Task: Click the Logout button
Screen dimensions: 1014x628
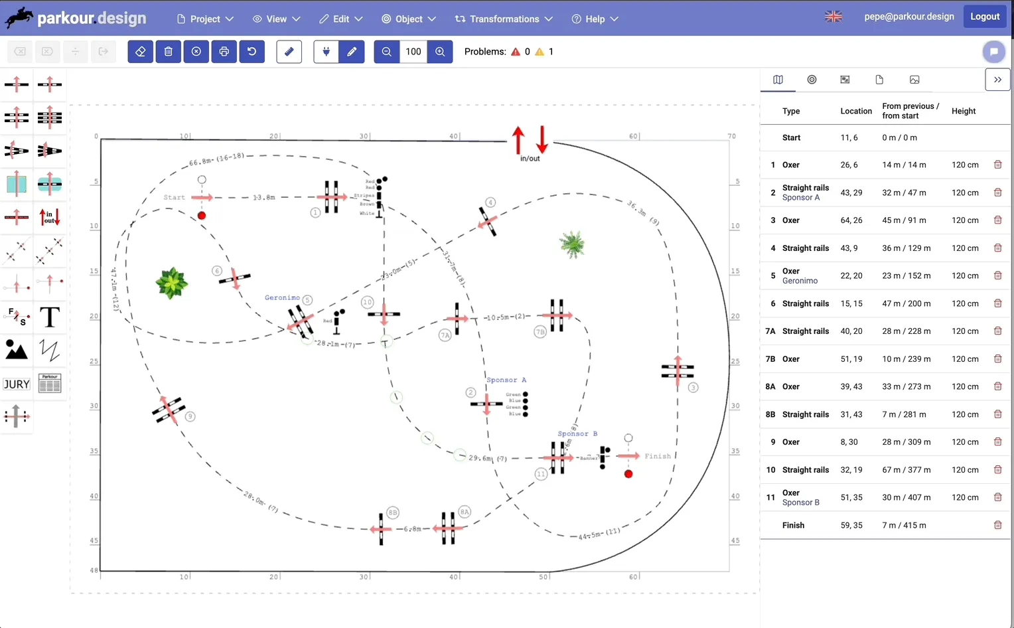Action: tap(985, 17)
